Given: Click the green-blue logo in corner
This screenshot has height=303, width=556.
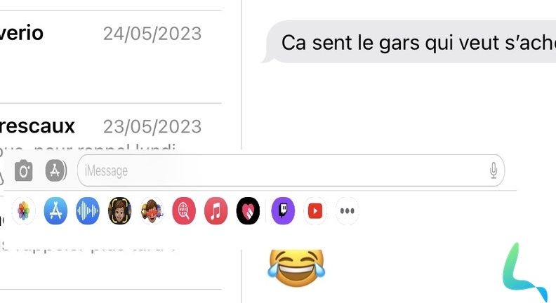Looking at the screenshot, I should [526, 272].
